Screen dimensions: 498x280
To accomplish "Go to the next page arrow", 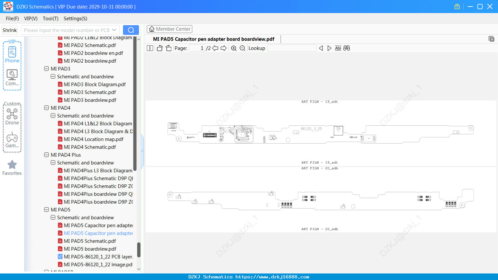I will click(x=224, y=48).
